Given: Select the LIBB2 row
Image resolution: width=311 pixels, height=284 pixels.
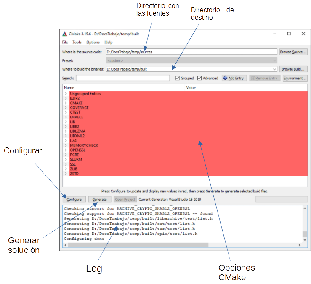Looking at the screenshot, I should click(188, 126).
